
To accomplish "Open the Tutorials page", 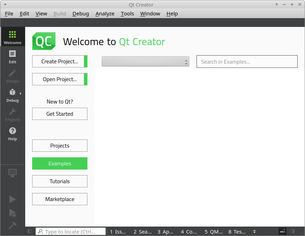I will [x=60, y=181].
